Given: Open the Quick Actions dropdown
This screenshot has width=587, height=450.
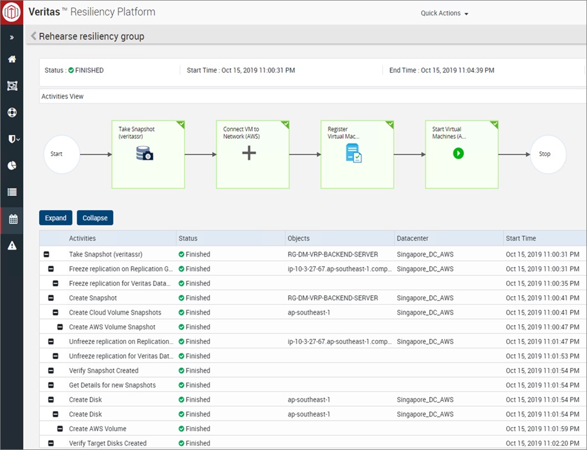Looking at the screenshot, I should click(444, 13).
